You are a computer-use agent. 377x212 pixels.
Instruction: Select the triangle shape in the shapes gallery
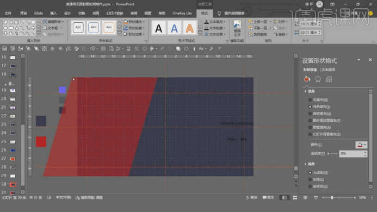tap(16, 28)
